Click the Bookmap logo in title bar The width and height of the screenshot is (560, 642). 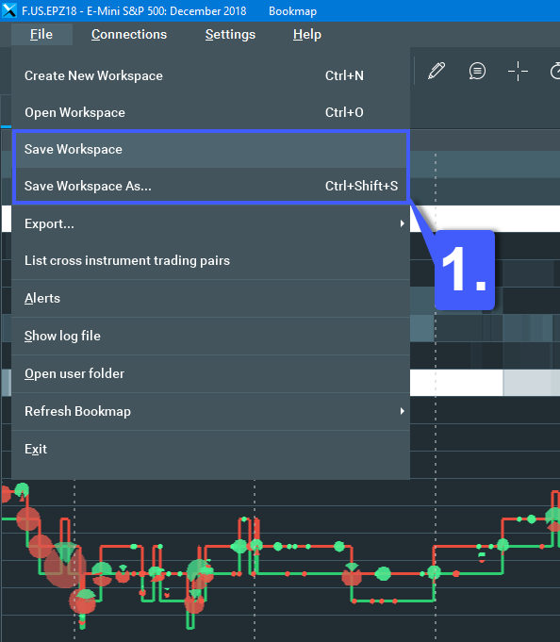point(9,10)
